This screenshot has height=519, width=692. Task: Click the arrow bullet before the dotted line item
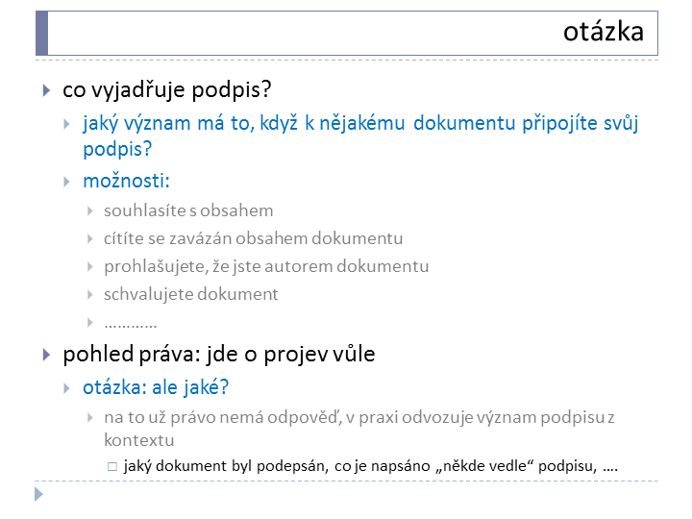tap(90, 322)
